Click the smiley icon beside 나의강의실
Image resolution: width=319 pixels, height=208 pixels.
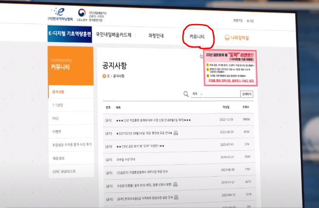click(x=227, y=37)
